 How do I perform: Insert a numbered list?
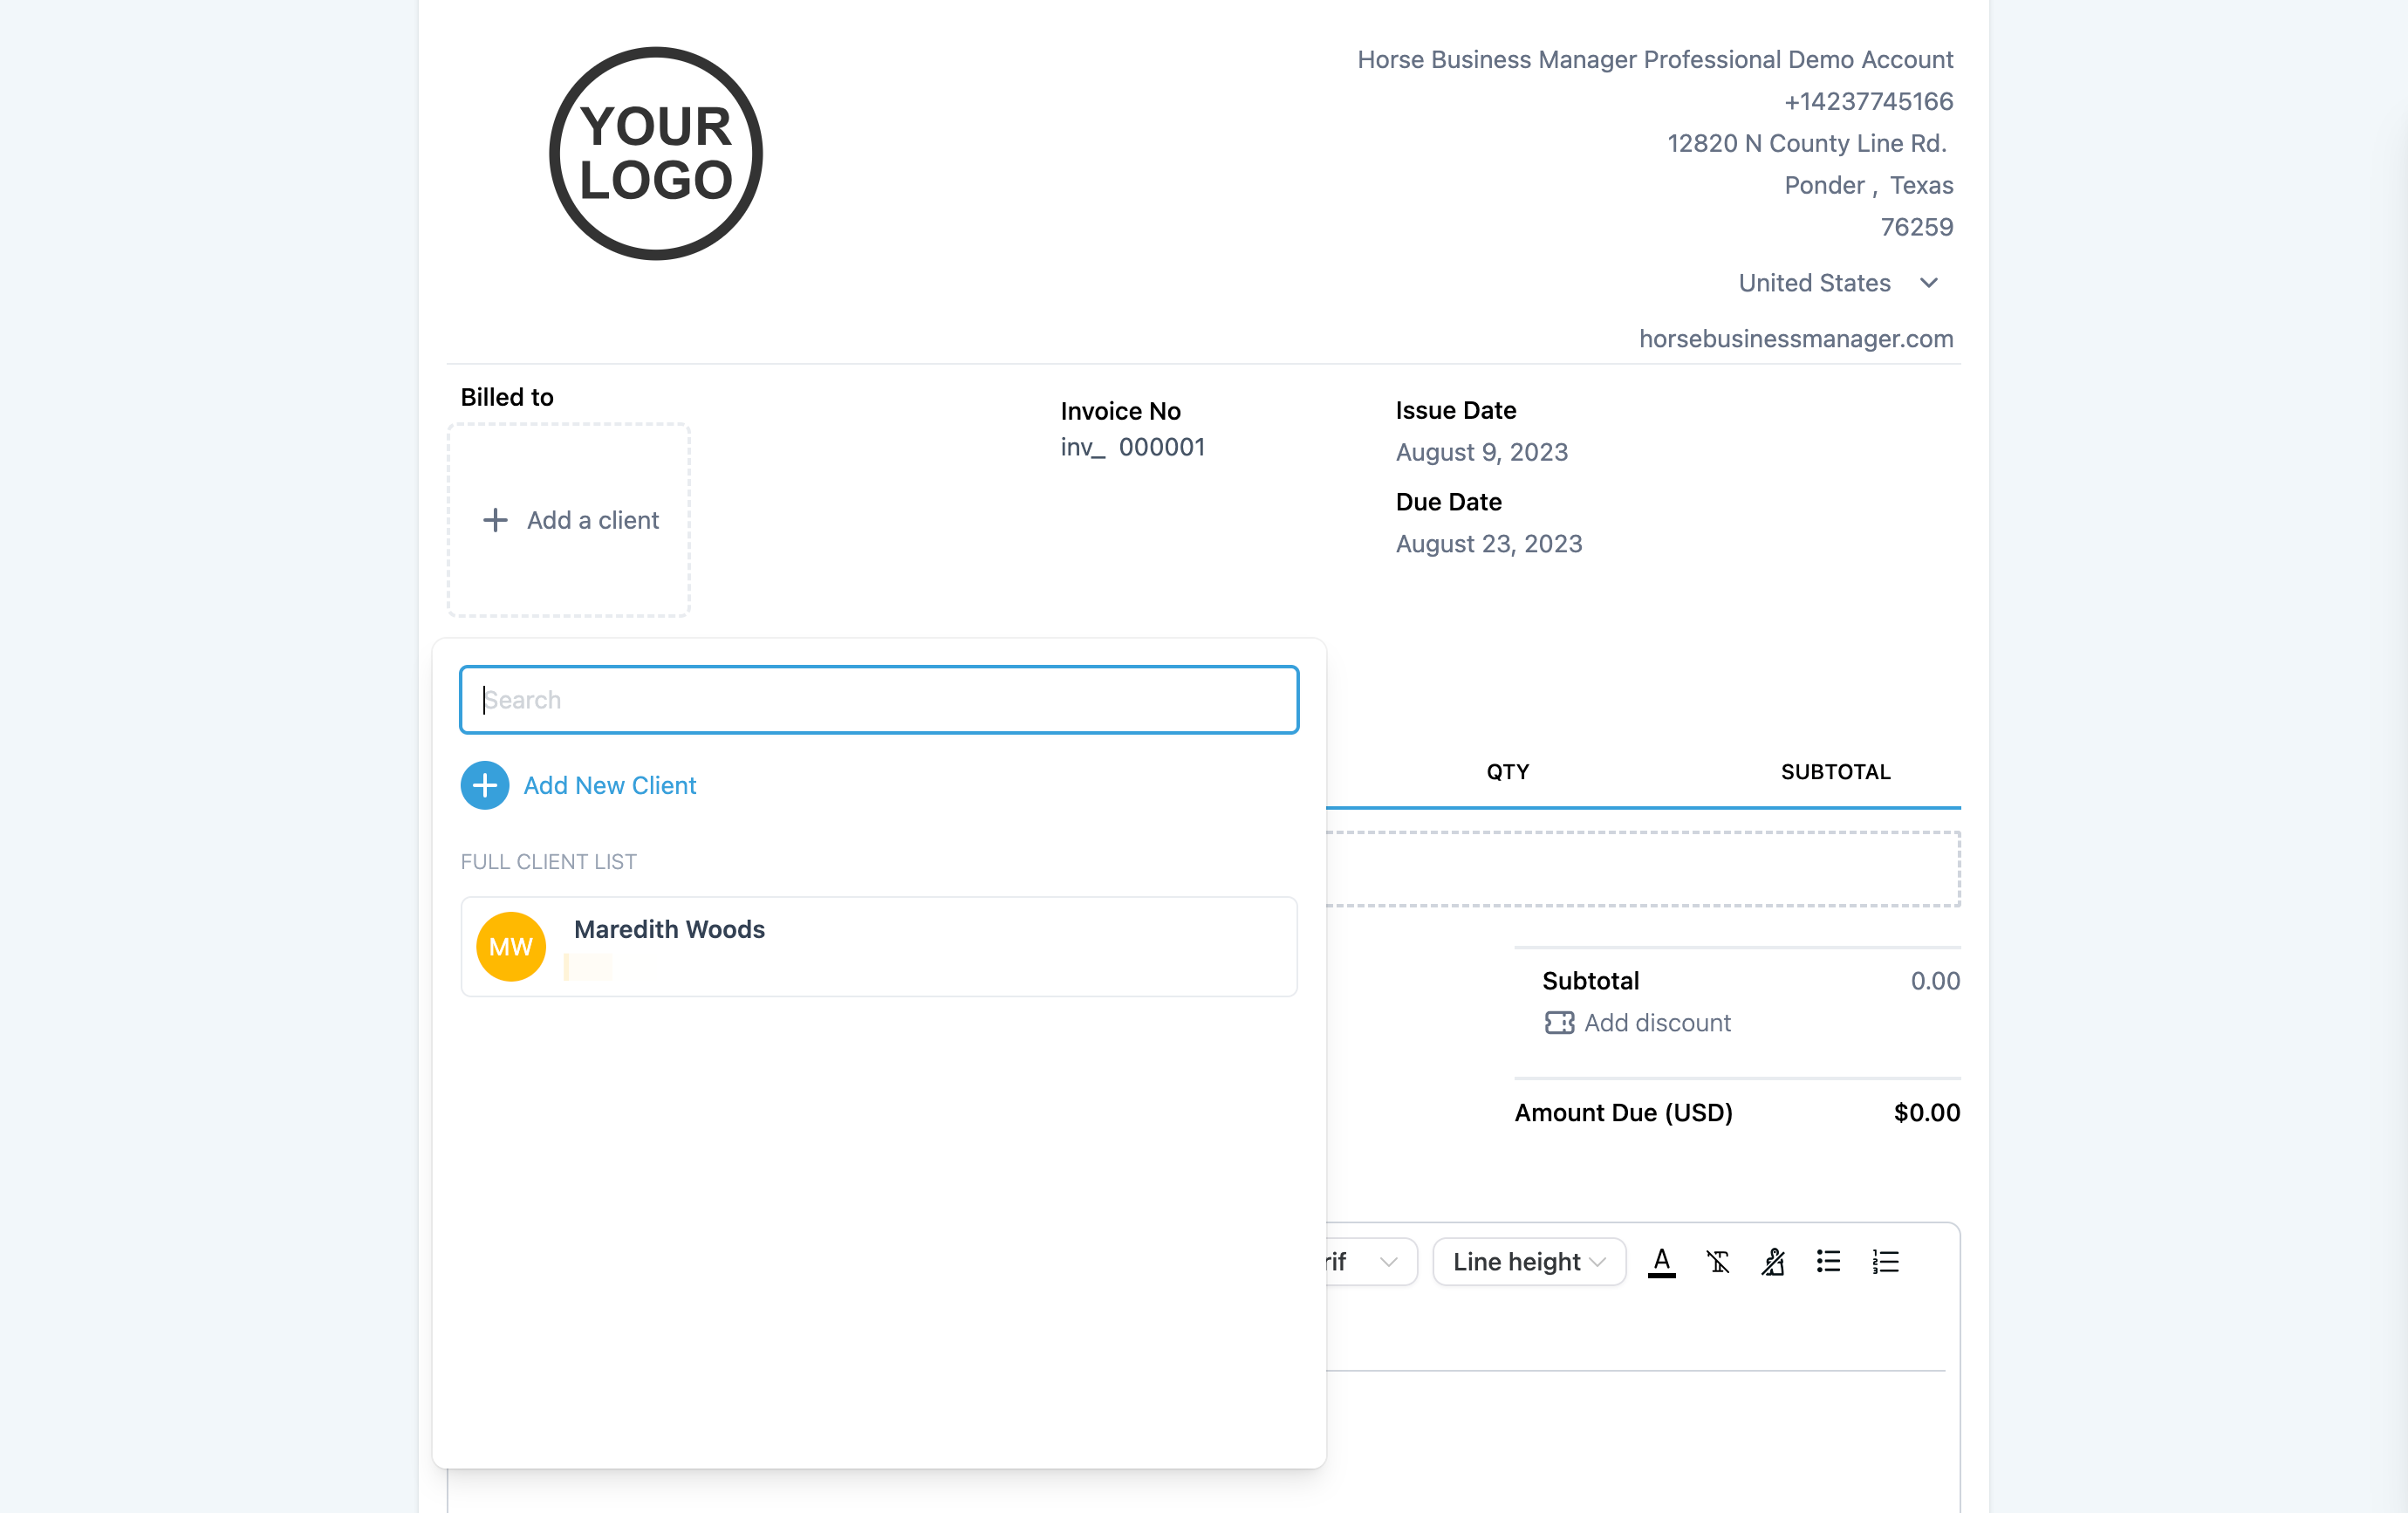pos(1885,1261)
